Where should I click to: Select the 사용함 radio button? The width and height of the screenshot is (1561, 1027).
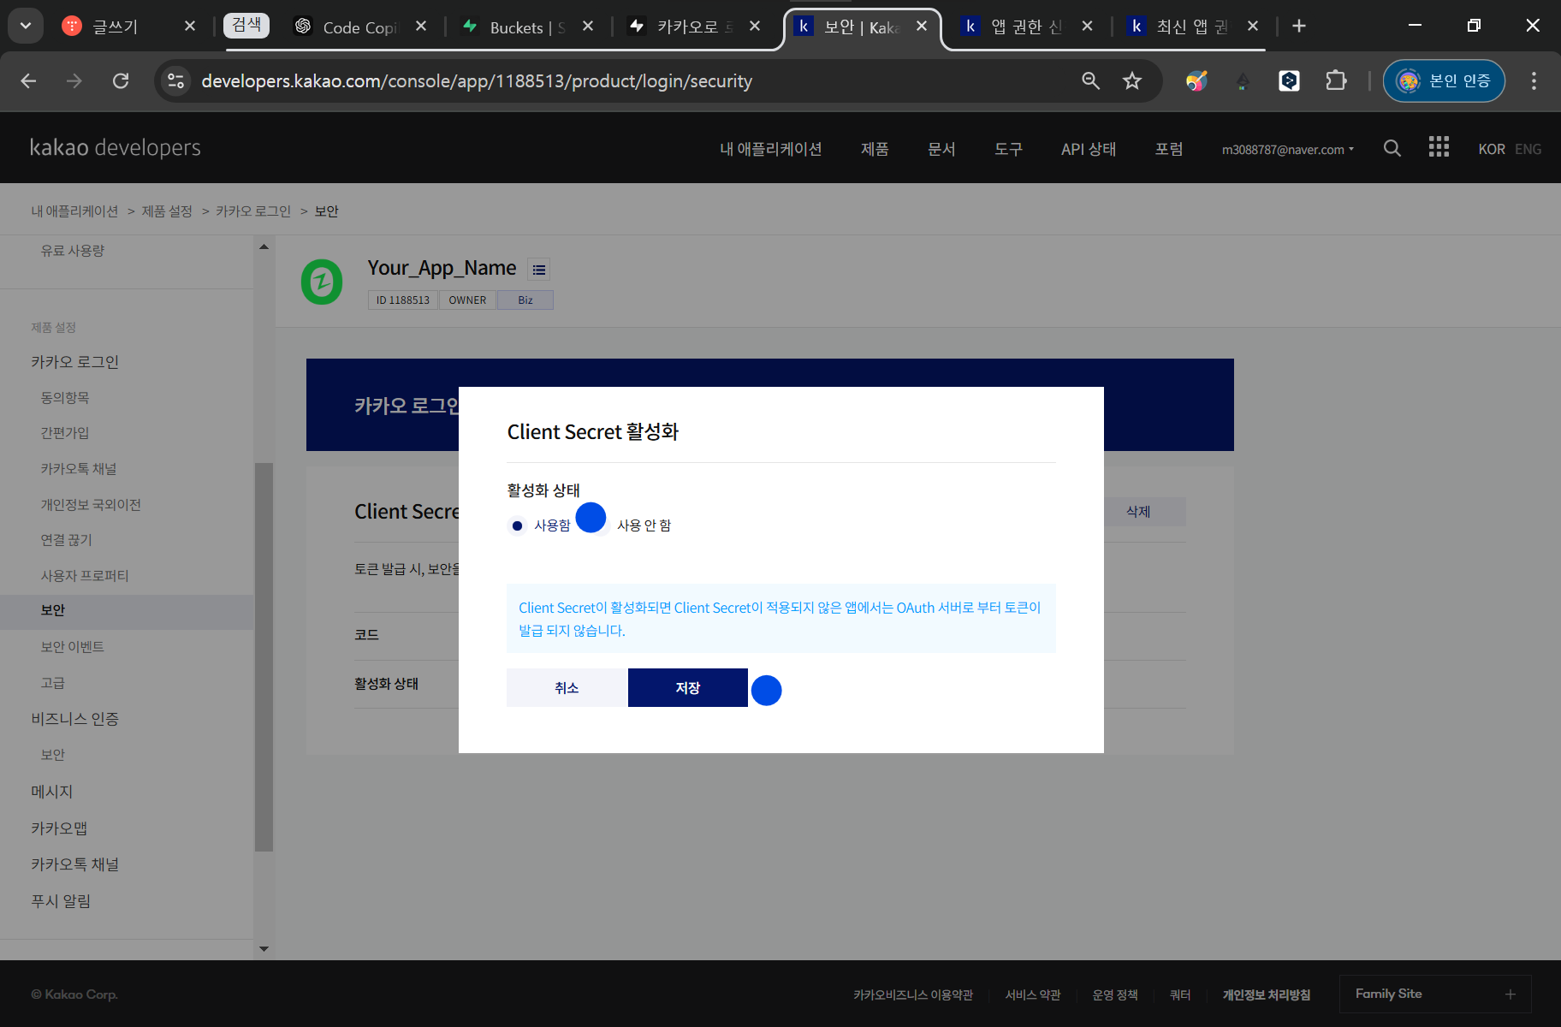pyautogui.click(x=517, y=525)
